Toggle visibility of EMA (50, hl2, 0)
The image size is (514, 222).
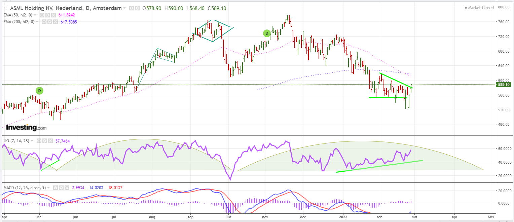[x=42, y=15]
